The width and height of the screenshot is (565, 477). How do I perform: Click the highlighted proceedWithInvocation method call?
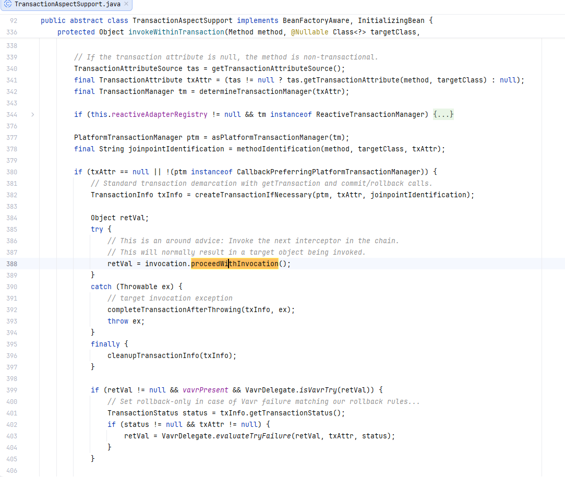point(235,264)
